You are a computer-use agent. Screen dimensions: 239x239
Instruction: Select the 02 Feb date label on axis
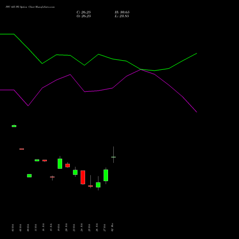click(13, 228)
